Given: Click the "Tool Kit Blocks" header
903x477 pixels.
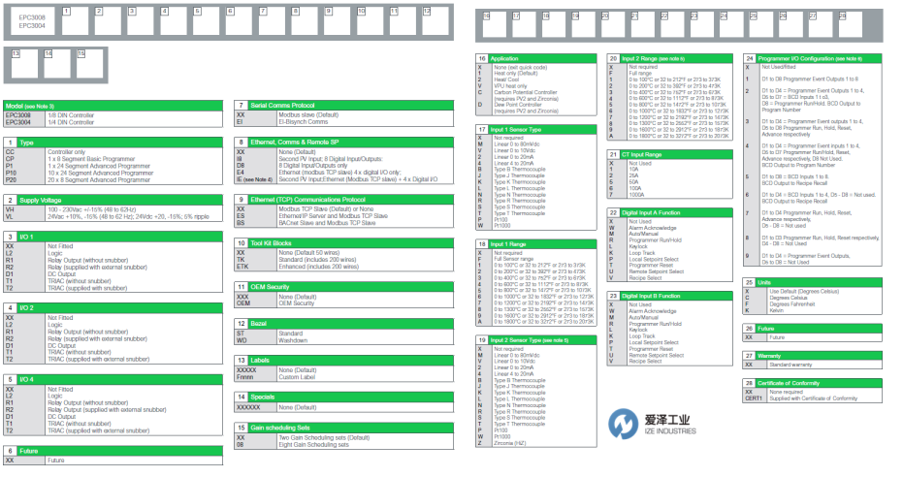Looking at the screenshot, I should (343, 242).
